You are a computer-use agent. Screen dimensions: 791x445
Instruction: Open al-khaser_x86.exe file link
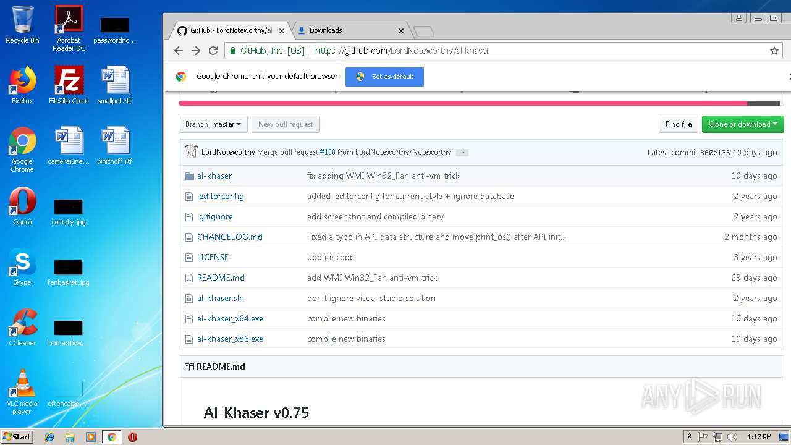(x=230, y=339)
